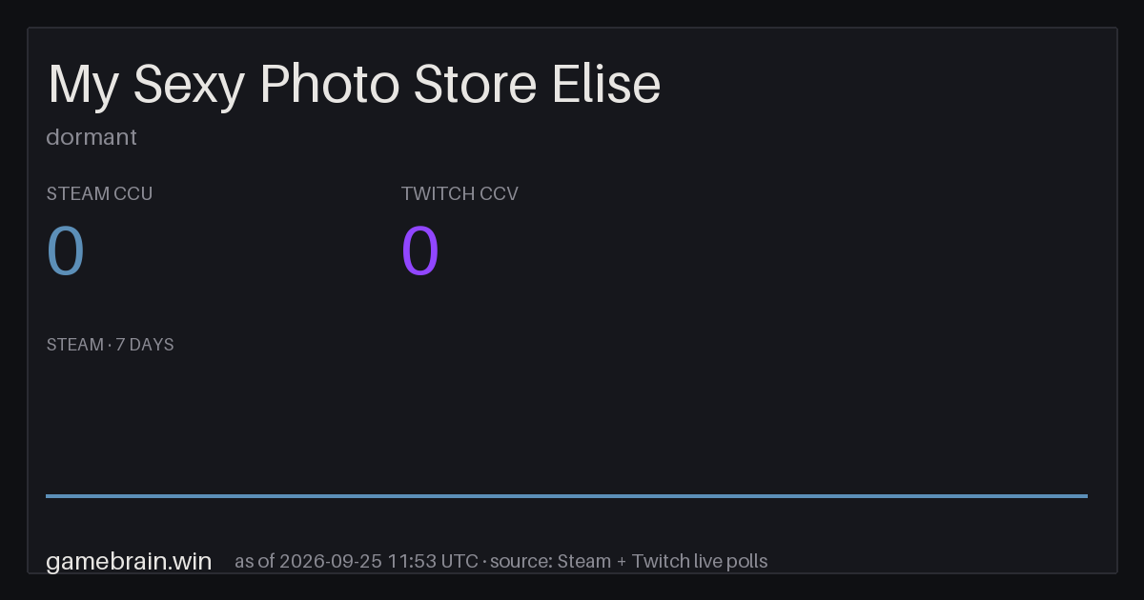Select the dormant status label
The width and height of the screenshot is (1144, 600).
click(x=92, y=137)
